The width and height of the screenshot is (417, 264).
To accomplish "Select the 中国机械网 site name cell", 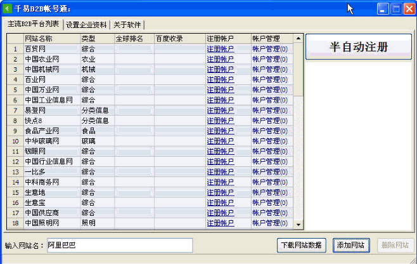I will coord(52,70).
